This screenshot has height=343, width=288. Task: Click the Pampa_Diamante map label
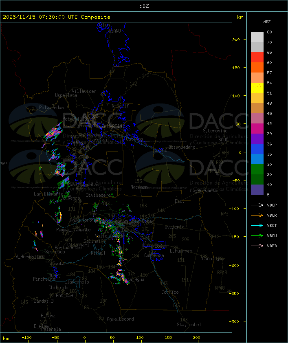tap(73, 230)
